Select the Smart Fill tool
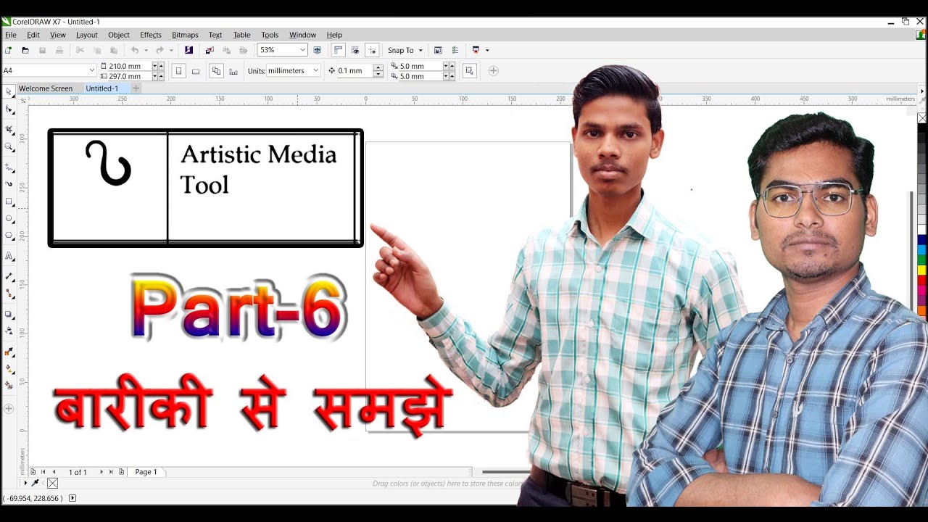The image size is (928, 522). pyautogui.click(x=9, y=386)
